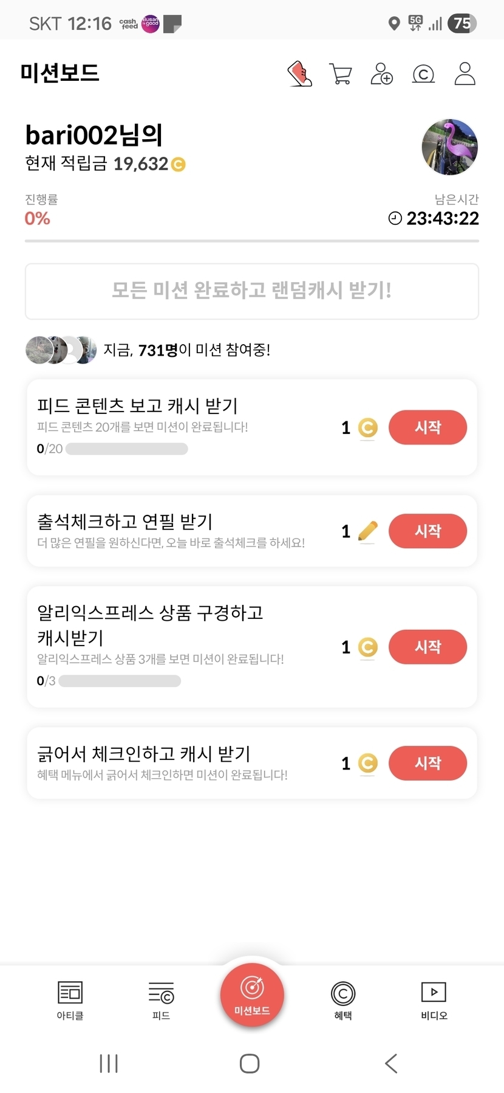Tap the participant avatars group
Image resolution: width=504 pixels, height=1093 pixels.
click(x=61, y=350)
